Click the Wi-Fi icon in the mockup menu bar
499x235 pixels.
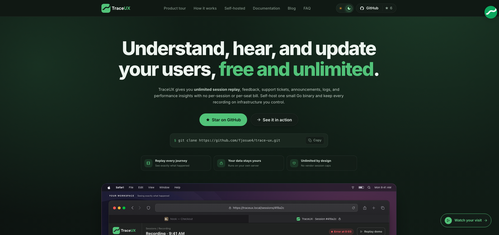[x=353, y=187]
